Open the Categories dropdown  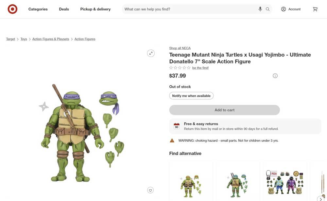(38, 9)
